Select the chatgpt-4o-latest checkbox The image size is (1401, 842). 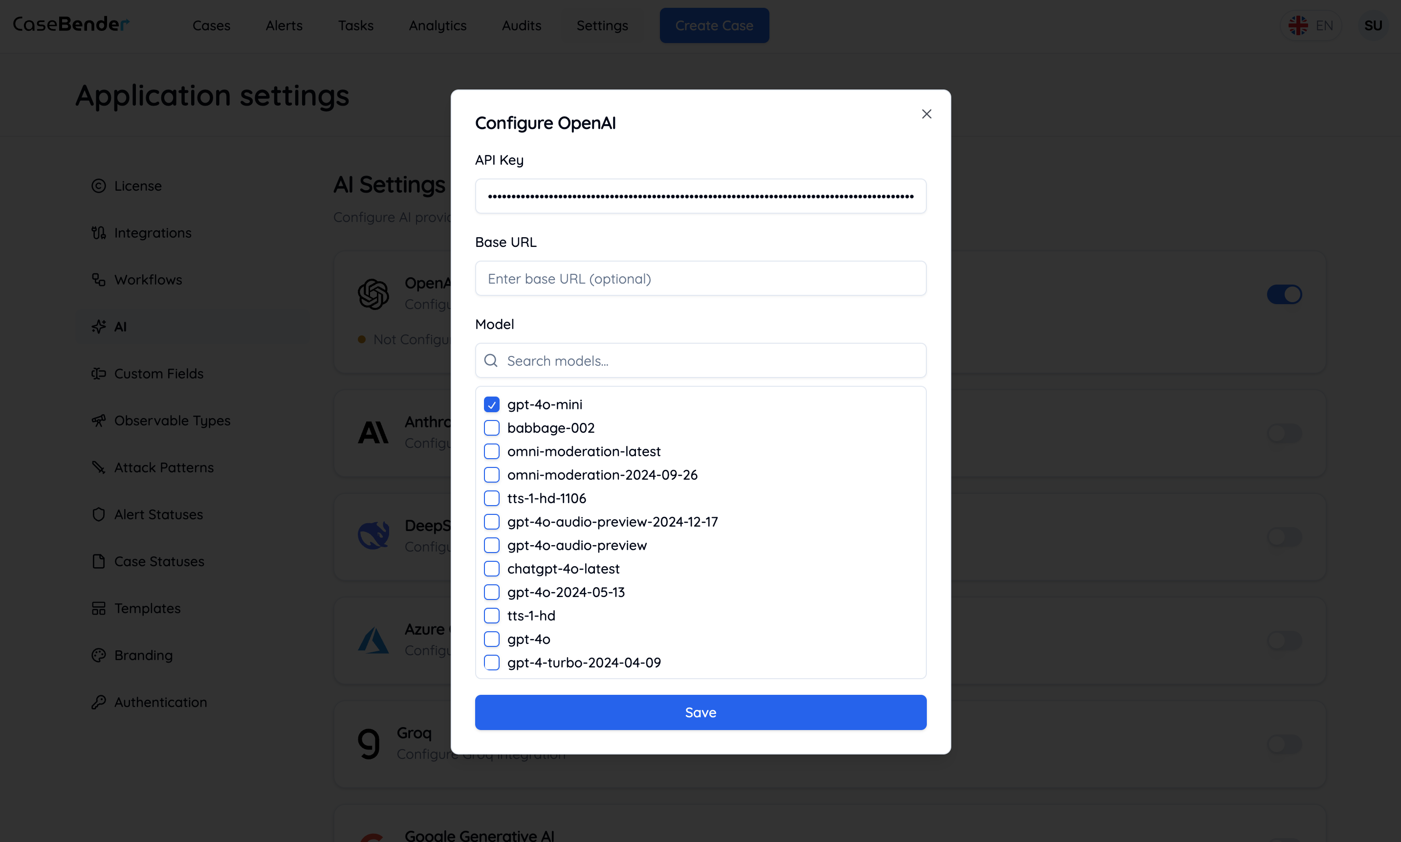tap(492, 569)
